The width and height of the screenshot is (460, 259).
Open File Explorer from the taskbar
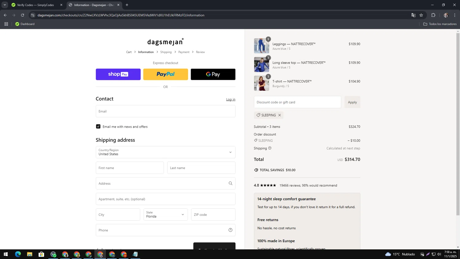point(29,254)
